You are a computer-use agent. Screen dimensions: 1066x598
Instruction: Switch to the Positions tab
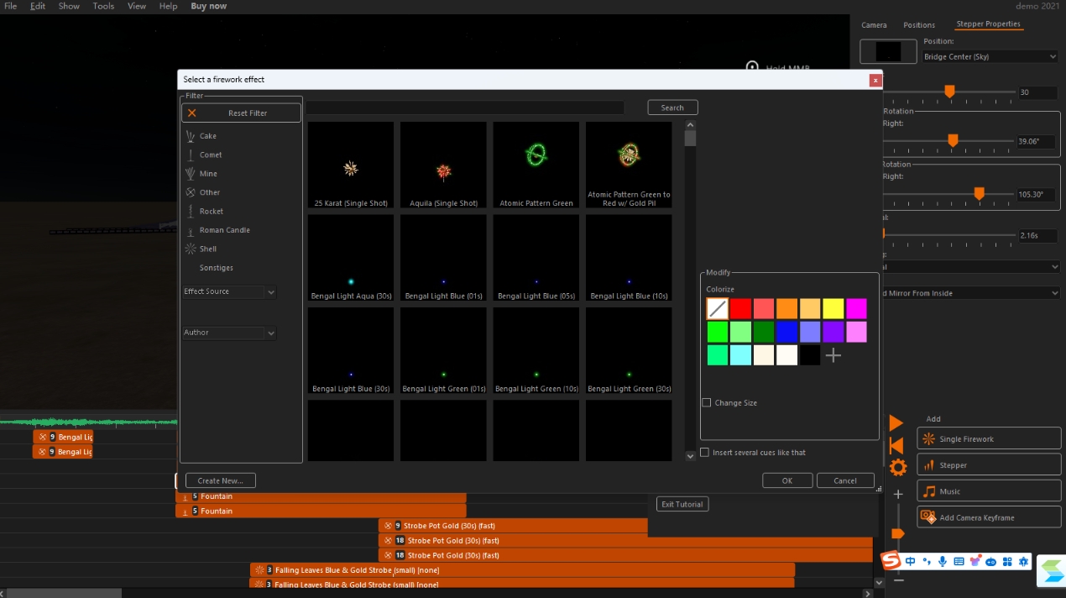(919, 25)
